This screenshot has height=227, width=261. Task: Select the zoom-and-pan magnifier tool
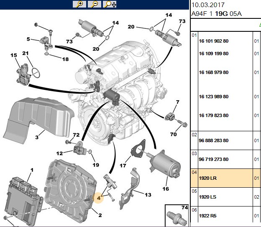point(110,4)
